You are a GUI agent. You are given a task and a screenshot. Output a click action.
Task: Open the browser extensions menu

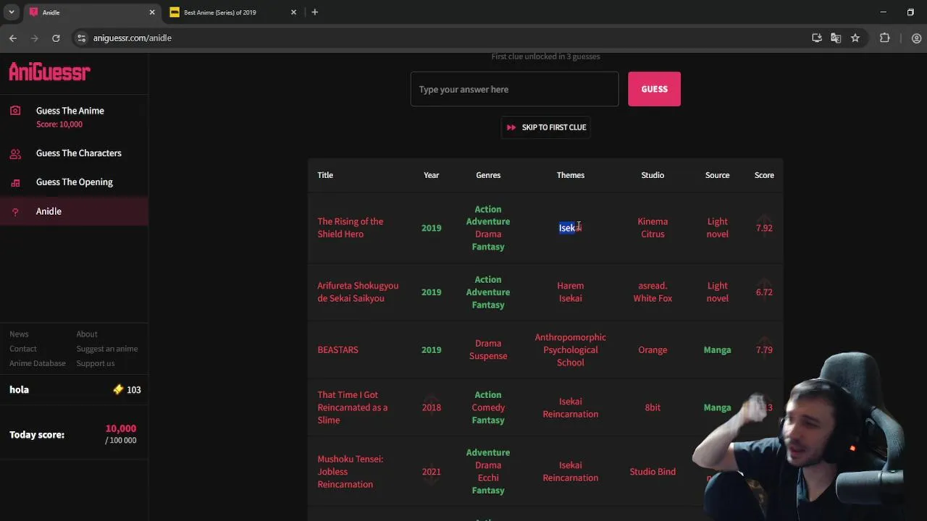[884, 38]
